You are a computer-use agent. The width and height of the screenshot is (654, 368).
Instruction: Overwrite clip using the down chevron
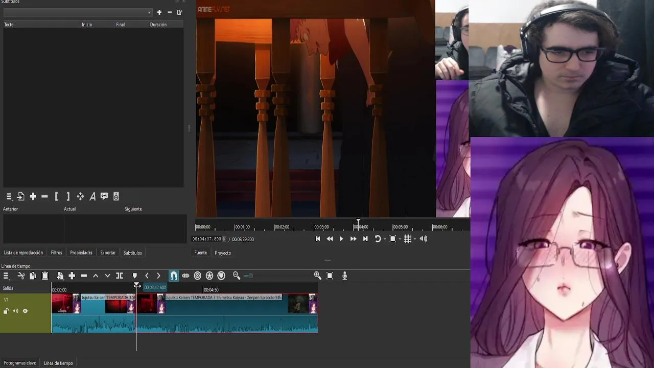pyautogui.click(x=107, y=275)
